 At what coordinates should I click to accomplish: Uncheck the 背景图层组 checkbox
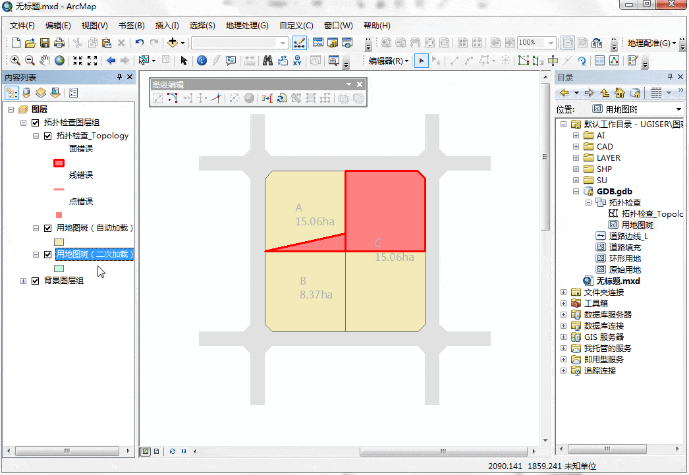36,281
